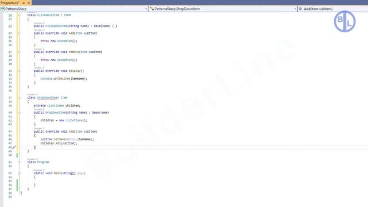This screenshot has width=368, height=207.
Task: Click the ClickableItem constructor on line 22
Action: click(x=75, y=26)
